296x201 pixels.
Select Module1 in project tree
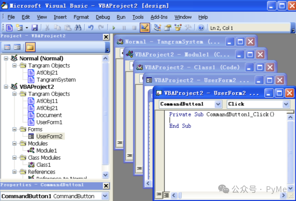coord(47,151)
